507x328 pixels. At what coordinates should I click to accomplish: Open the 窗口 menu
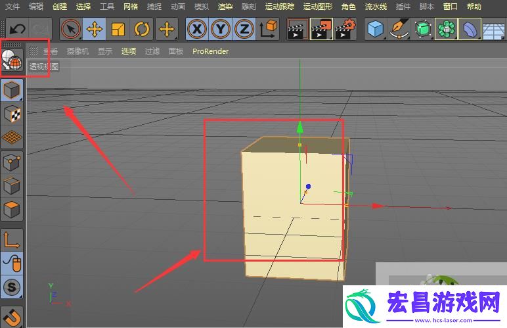[450, 7]
